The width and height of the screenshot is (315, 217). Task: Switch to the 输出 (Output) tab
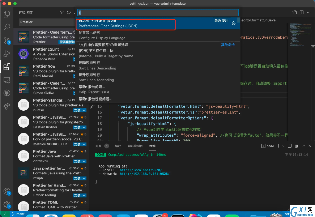point(118,146)
